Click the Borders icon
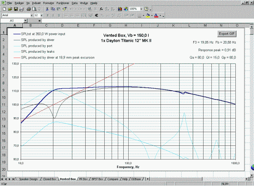Image resolution: width=254 pixels, height=186 pixels. [139, 15]
